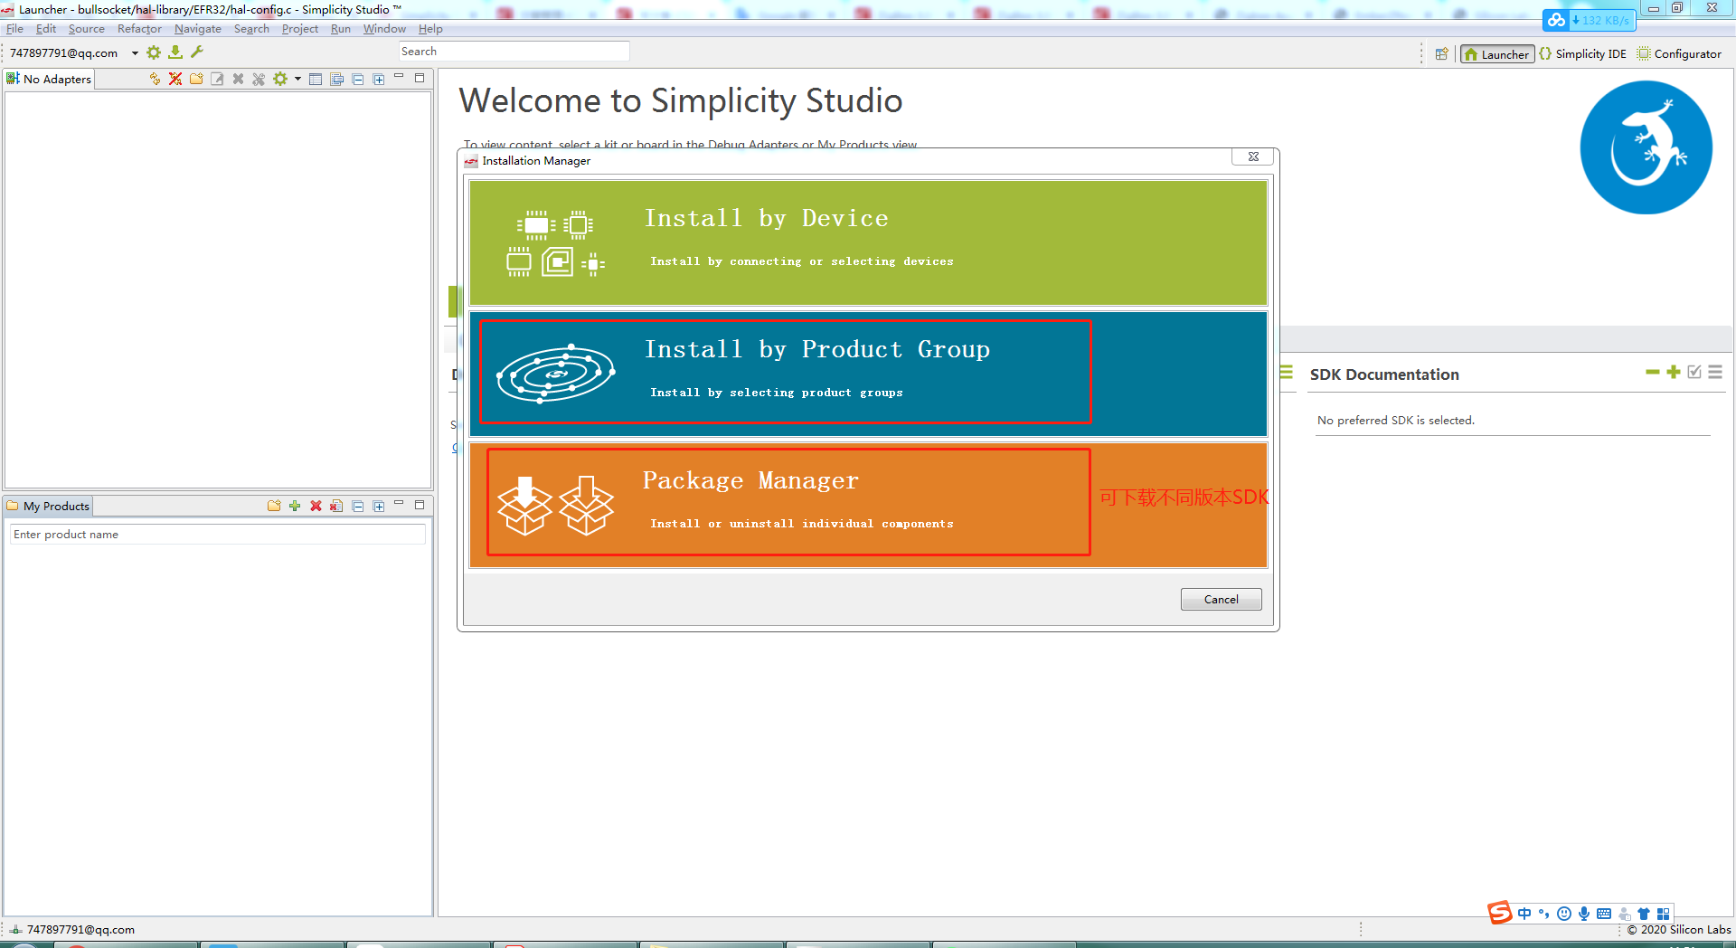Remove product with red X in My Products
1736x948 pixels.
316,506
